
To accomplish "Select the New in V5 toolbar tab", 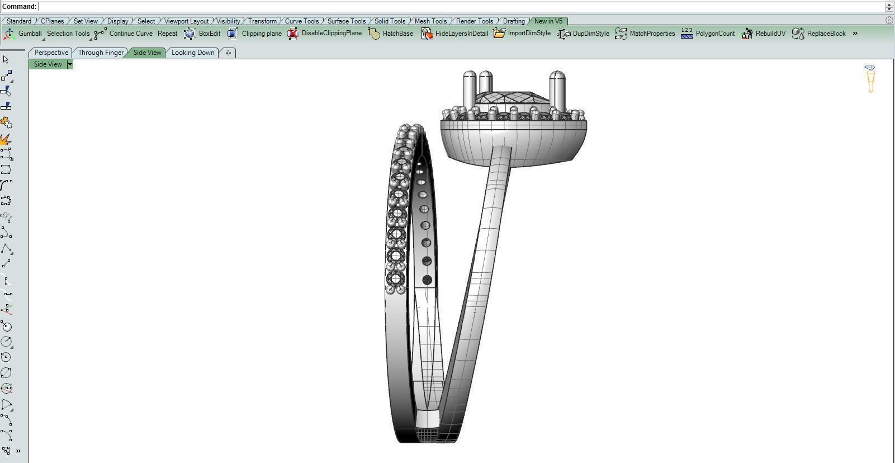I will (x=548, y=21).
